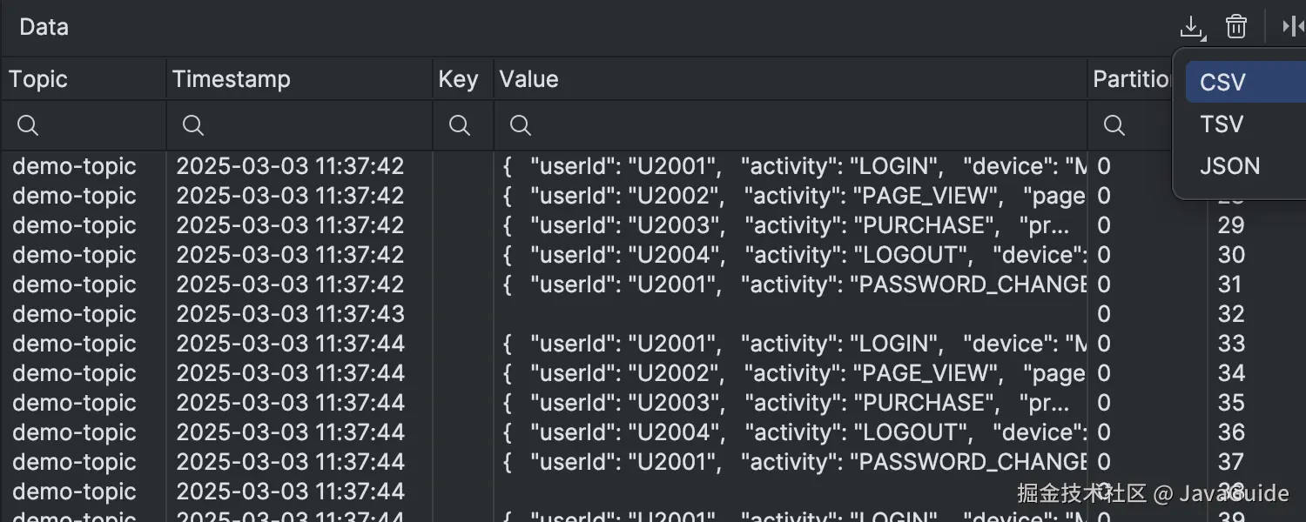Sort by the Partition column header
The image size is (1306, 522).
[x=1132, y=79]
